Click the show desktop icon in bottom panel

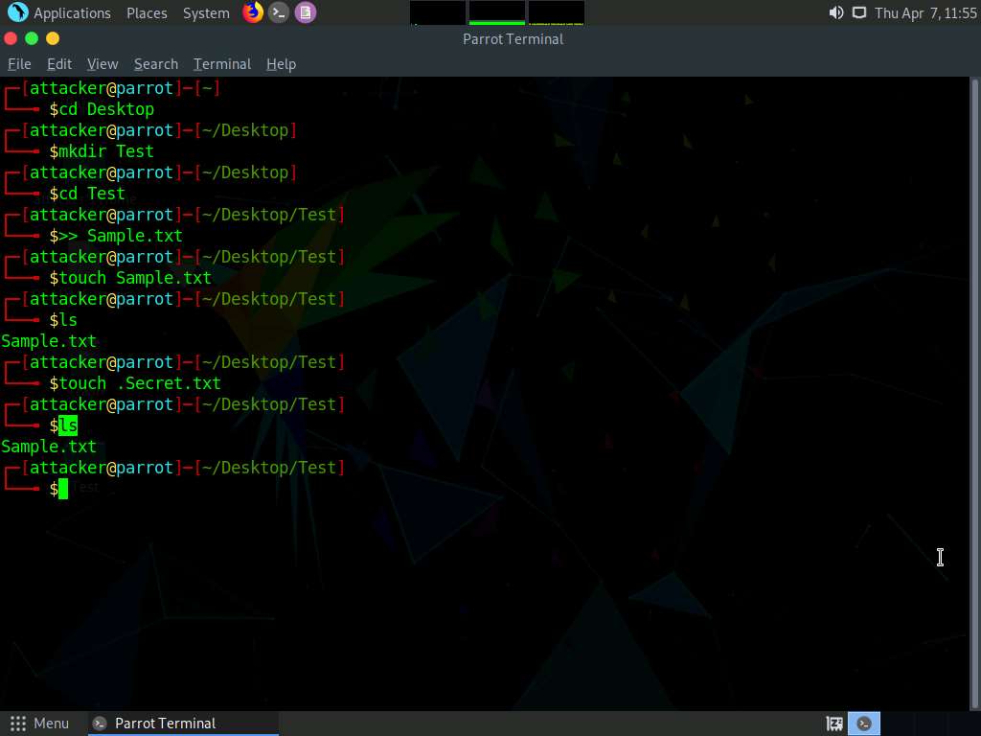click(x=834, y=724)
